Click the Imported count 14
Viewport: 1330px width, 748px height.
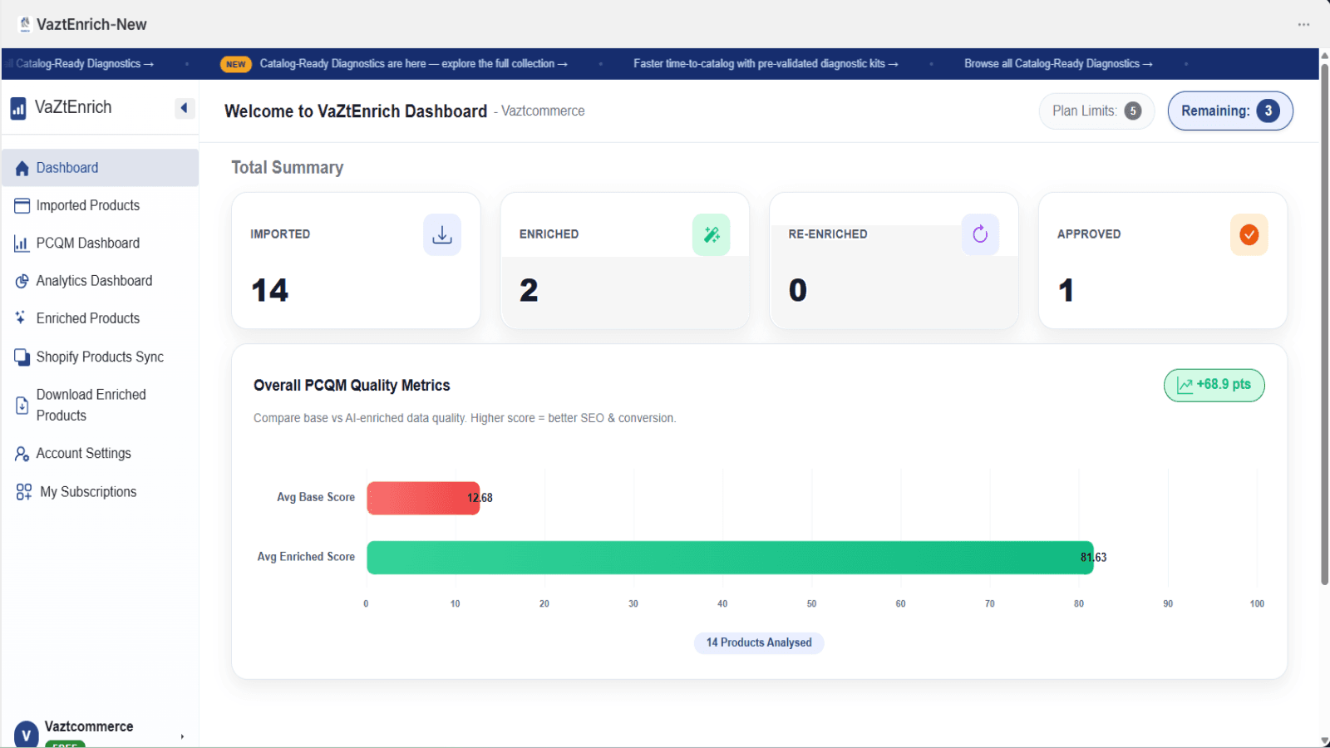[x=270, y=291]
